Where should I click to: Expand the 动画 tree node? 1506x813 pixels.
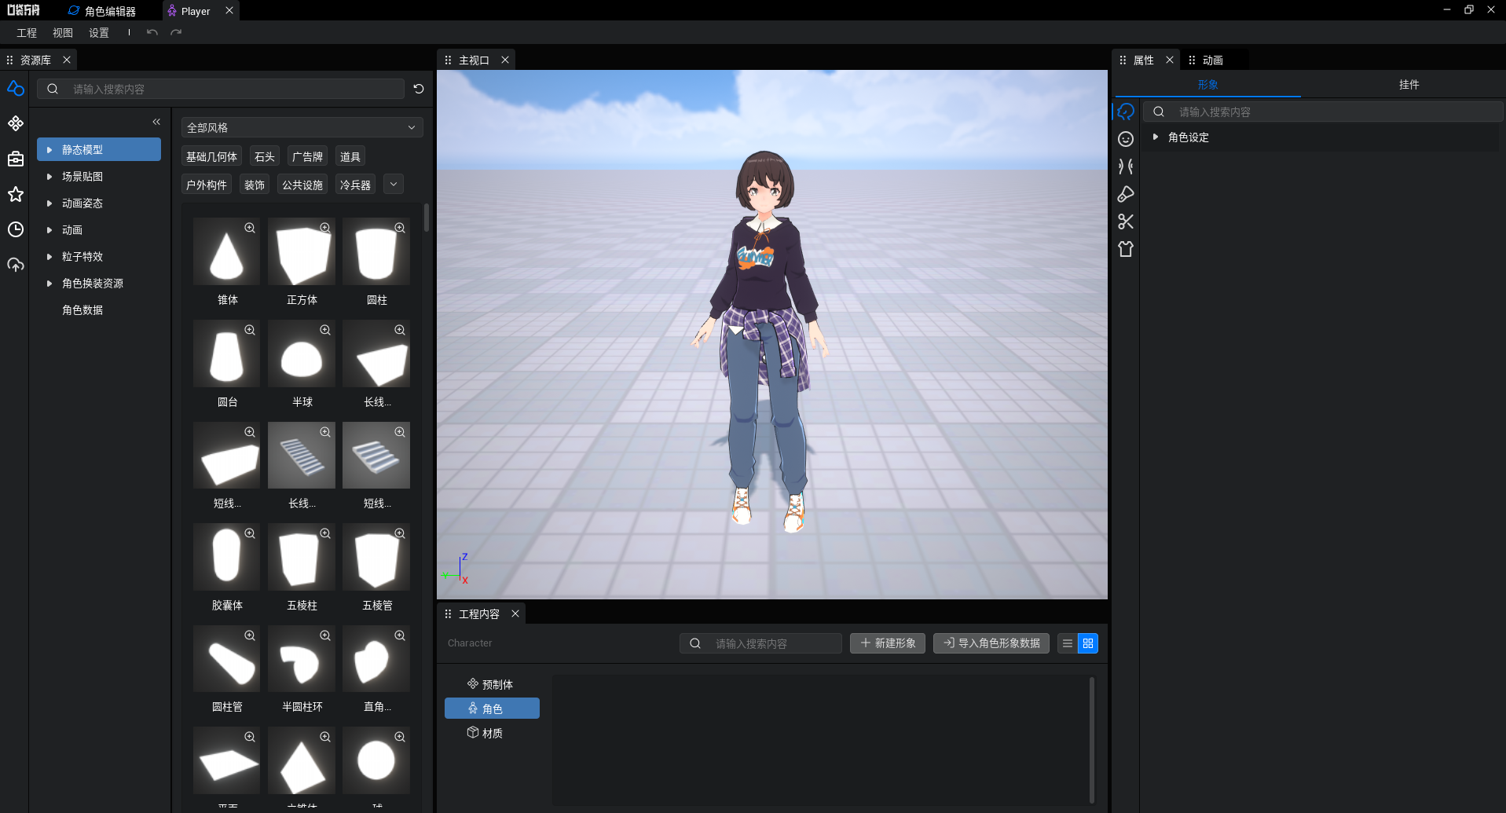tap(49, 230)
